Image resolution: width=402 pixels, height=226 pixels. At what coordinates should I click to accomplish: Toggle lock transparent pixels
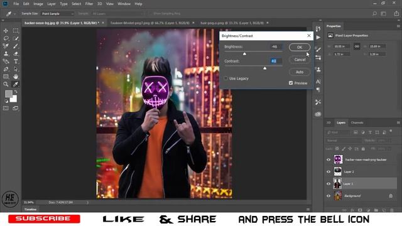click(337, 149)
